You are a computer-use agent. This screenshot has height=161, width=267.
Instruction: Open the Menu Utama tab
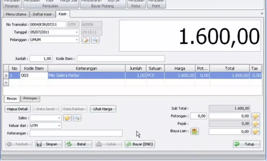pyautogui.click(x=16, y=14)
